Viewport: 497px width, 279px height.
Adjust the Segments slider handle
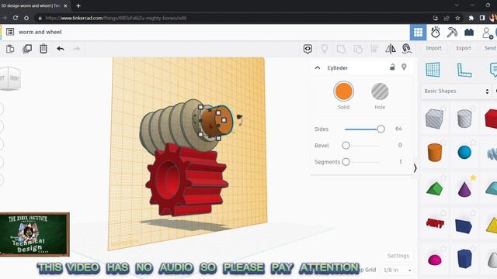pos(346,162)
